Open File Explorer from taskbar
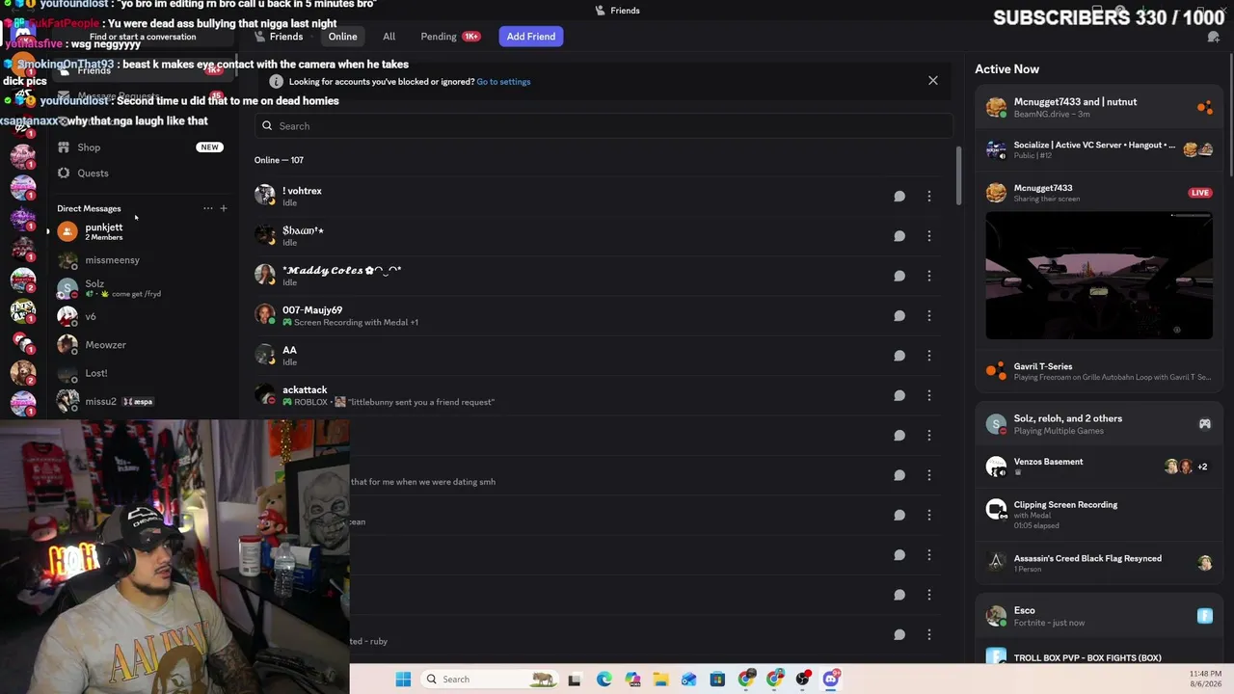Screen dimensions: 1234x694 660,680
